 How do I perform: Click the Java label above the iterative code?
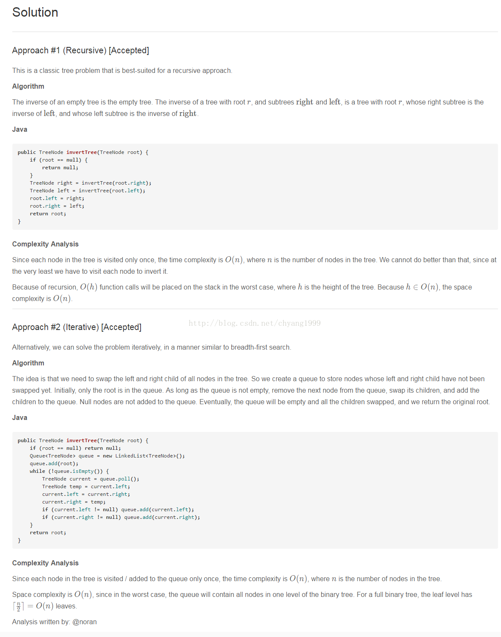click(20, 417)
